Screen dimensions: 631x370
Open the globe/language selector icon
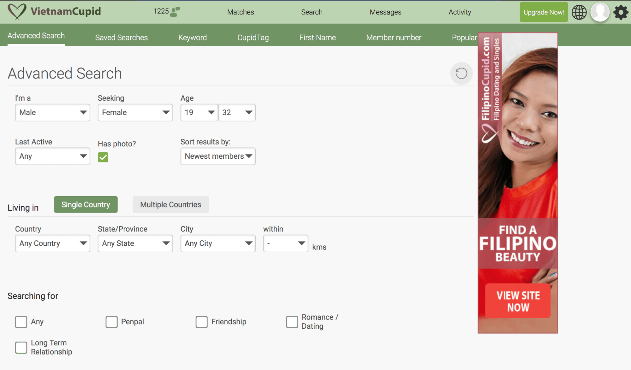pos(580,12)
